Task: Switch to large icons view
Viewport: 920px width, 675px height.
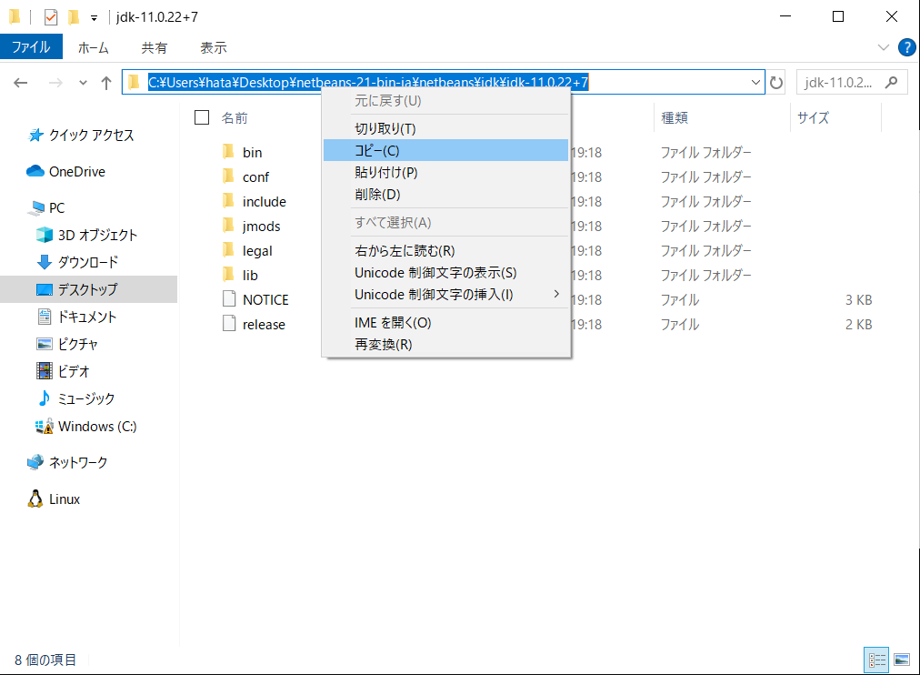Action: pyautogui.click(x=902, y=660)
